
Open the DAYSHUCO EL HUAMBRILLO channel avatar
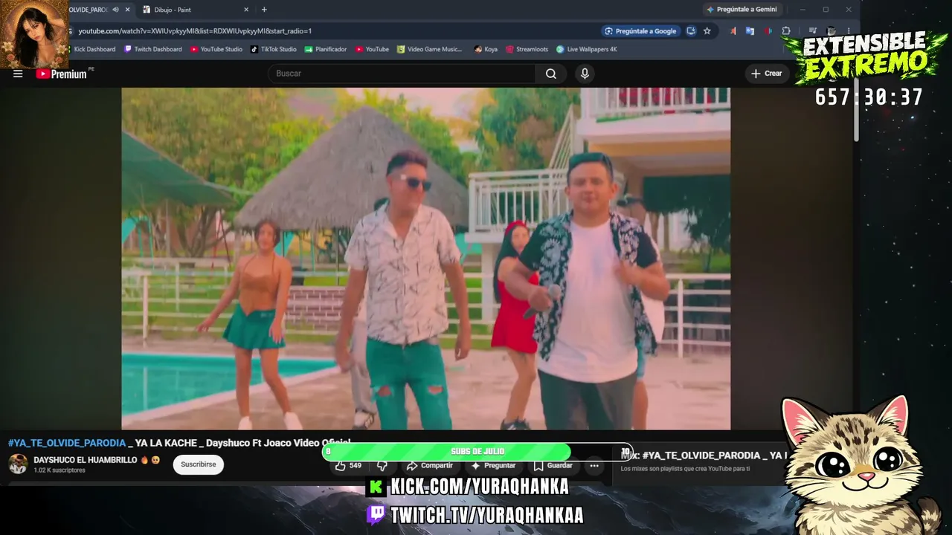pyautogui.click(x=18, y=464)
